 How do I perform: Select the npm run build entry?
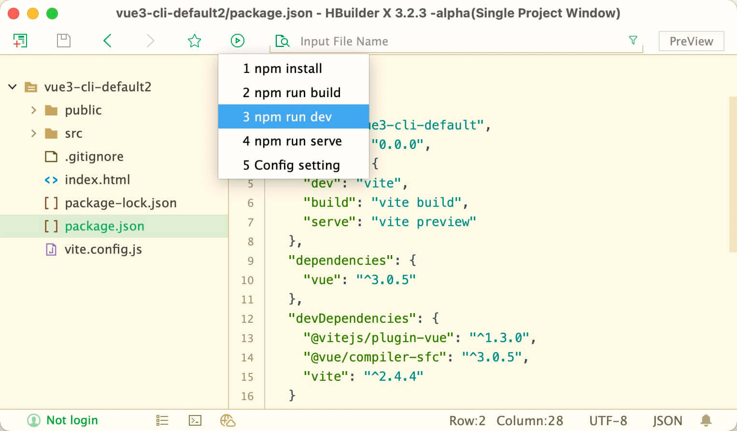pyautogui.click(x=294, y=93)
